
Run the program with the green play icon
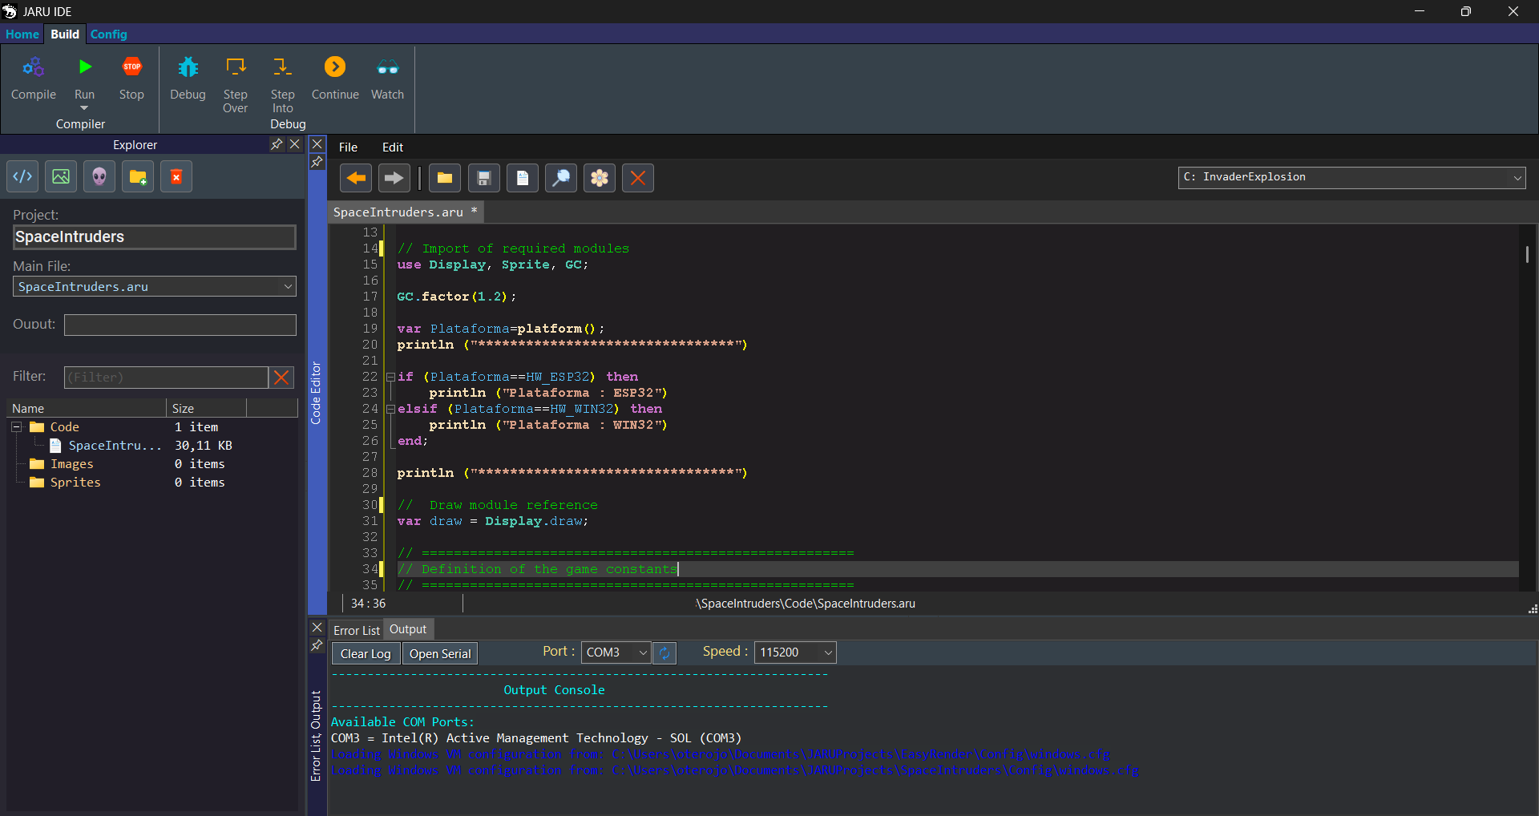pyautogui.click(x=85, y=67)
